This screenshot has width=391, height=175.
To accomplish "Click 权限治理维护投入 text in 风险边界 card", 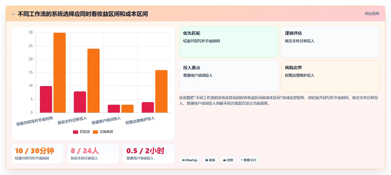I will point(300,75).
